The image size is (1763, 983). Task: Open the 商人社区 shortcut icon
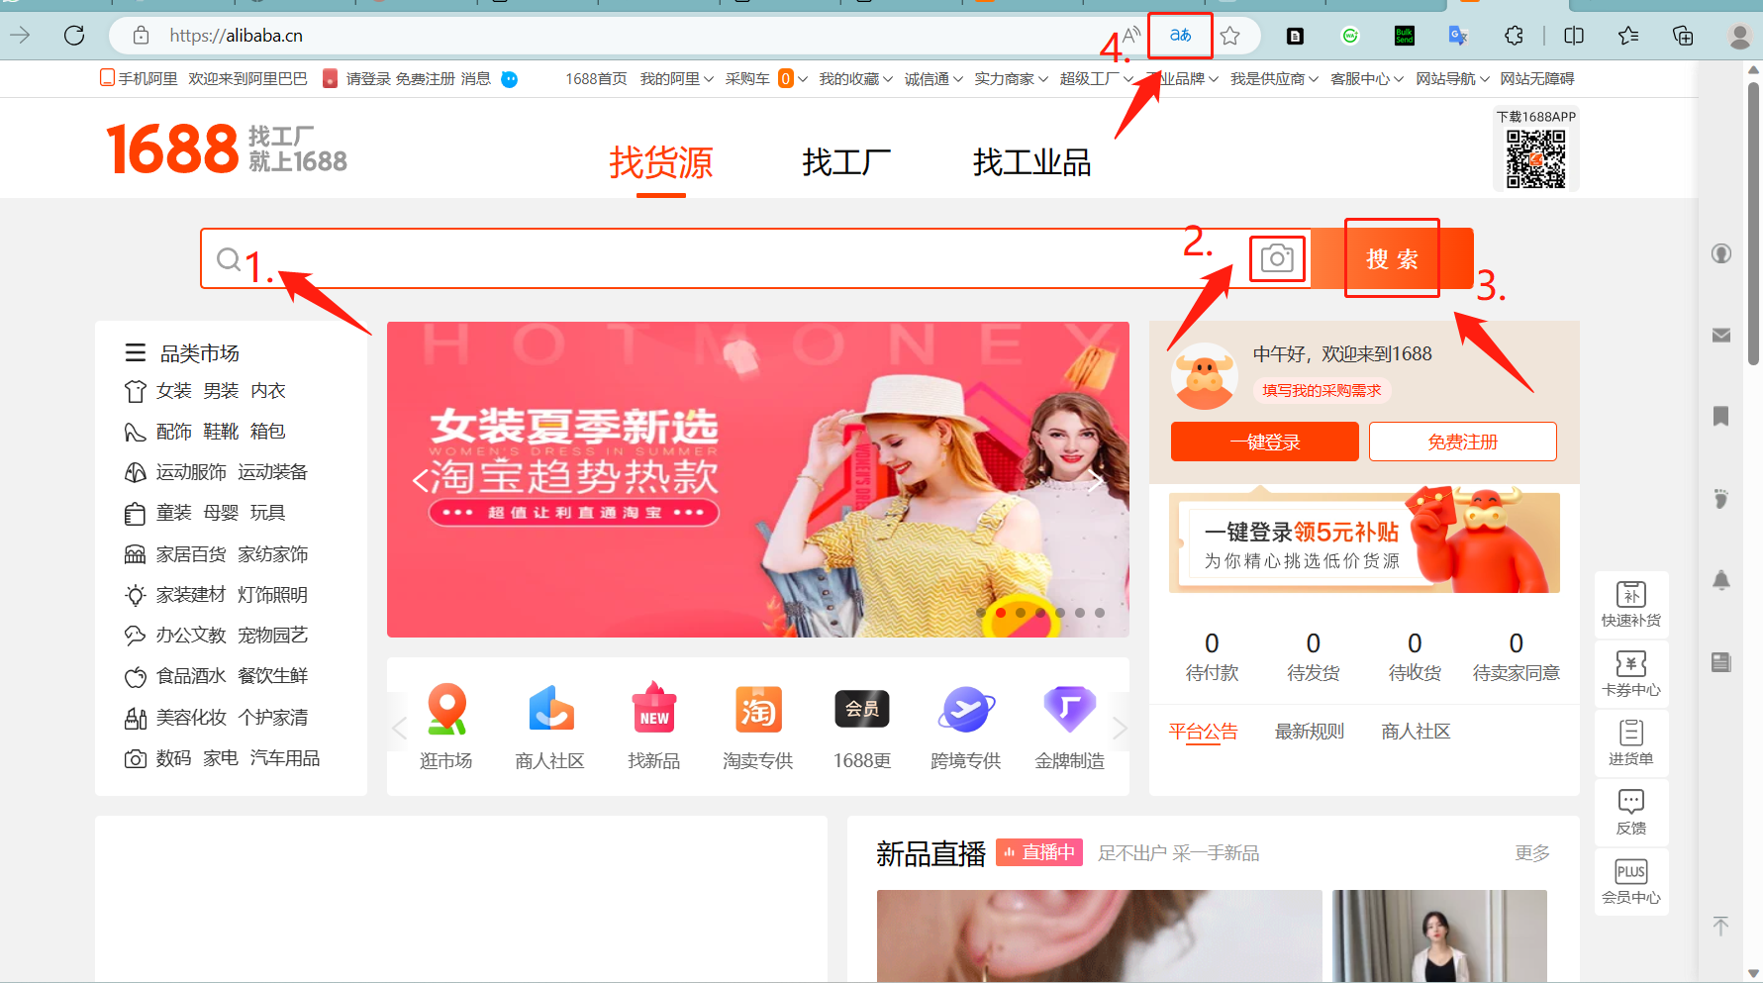550,710
